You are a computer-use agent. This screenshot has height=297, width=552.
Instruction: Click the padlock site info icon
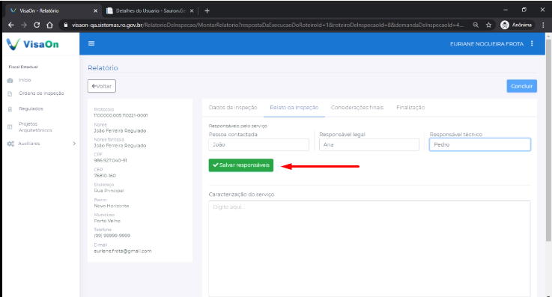pos(65,25)
